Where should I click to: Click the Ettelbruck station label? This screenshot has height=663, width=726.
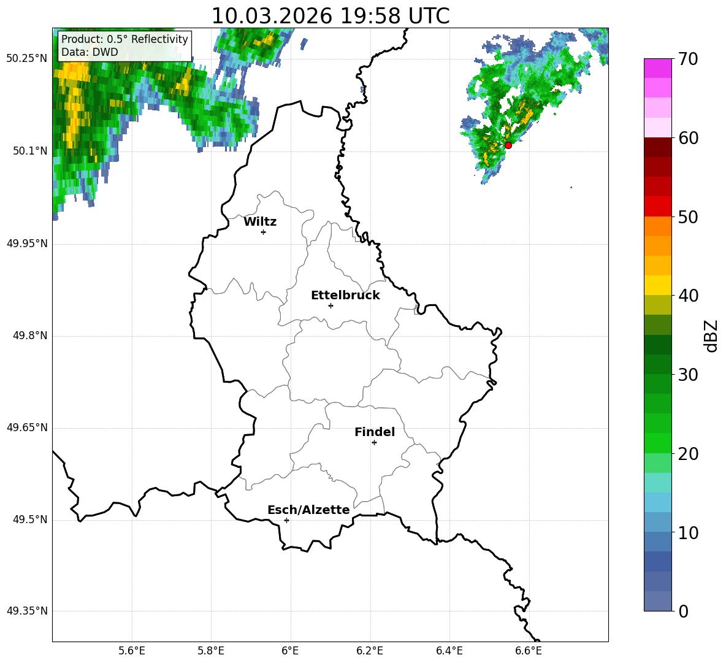click(345, 296)
